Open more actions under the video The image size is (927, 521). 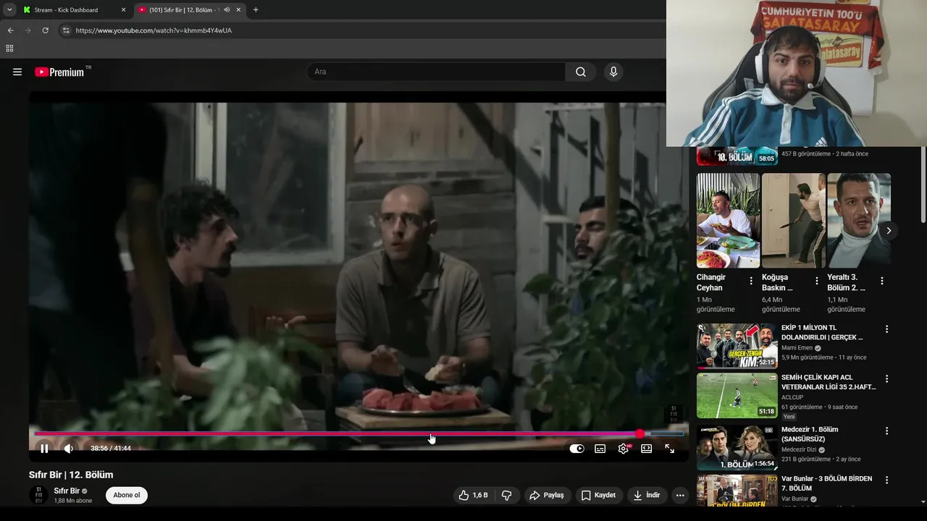[679, 495]
